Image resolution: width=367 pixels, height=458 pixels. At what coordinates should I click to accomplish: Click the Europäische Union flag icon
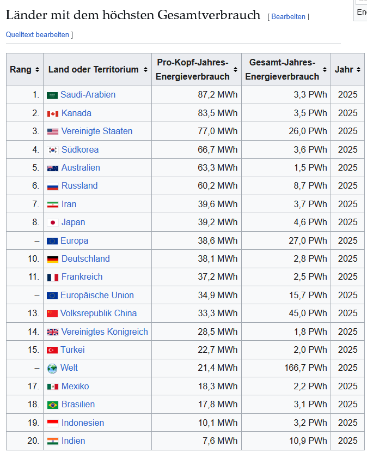point(52,296)
